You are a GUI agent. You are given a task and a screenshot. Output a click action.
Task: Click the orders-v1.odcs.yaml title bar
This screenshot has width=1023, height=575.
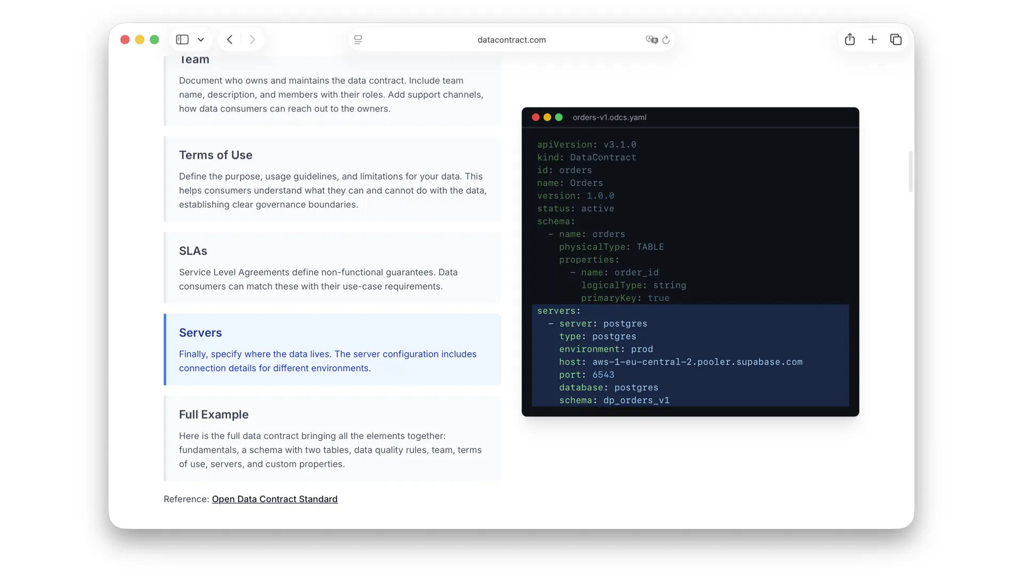[x=609, y=117]
